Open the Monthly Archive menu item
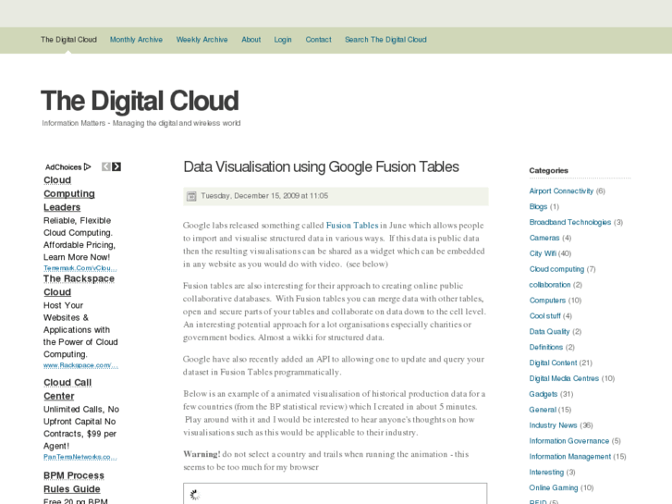This screenshot has height=504, width=672. click(136, 40)
